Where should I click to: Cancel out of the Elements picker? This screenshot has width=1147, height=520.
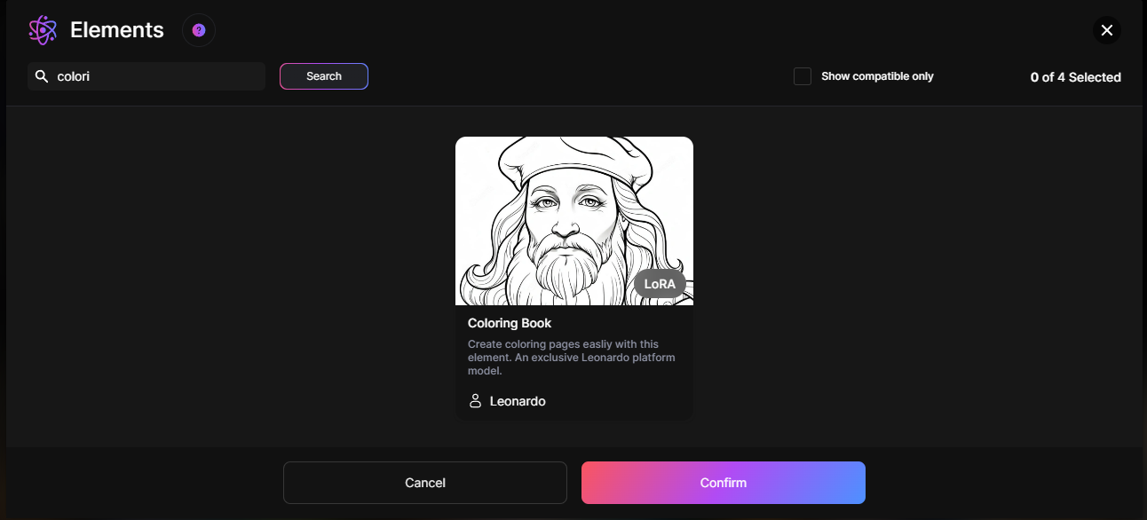424,482
